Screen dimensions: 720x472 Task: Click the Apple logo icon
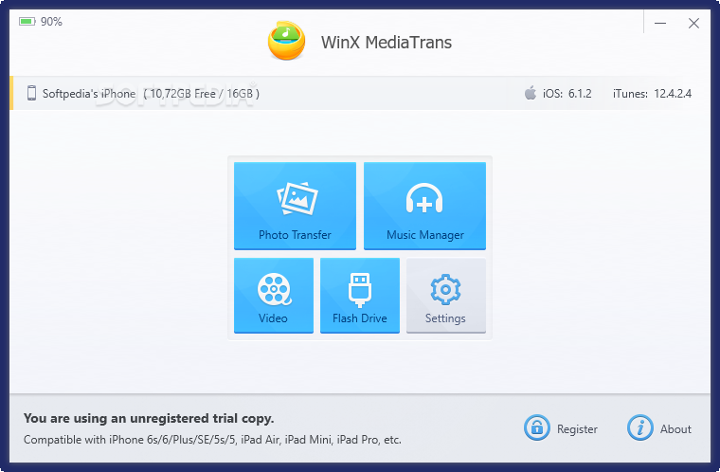coord(531,93)
